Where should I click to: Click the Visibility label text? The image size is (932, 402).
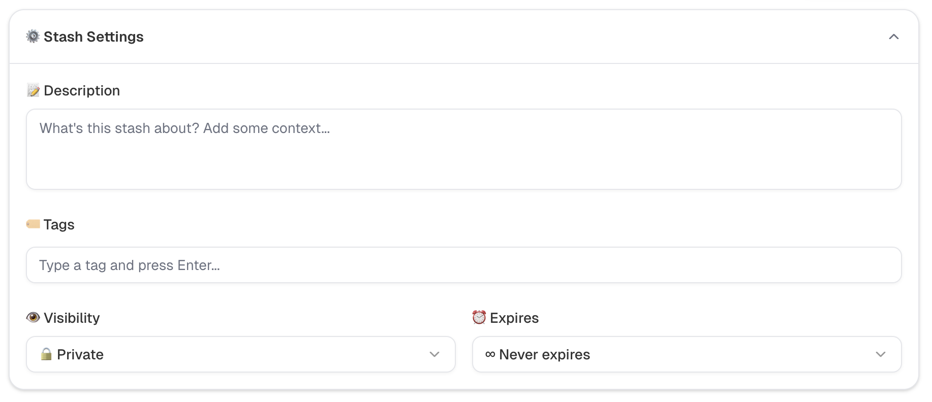tap(72, 318)
